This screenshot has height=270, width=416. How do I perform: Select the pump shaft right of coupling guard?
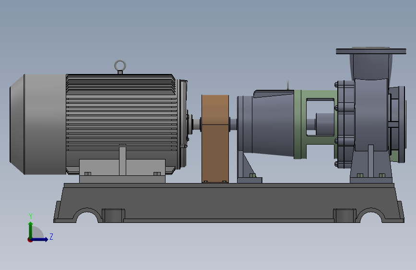[x=233, y=124]
